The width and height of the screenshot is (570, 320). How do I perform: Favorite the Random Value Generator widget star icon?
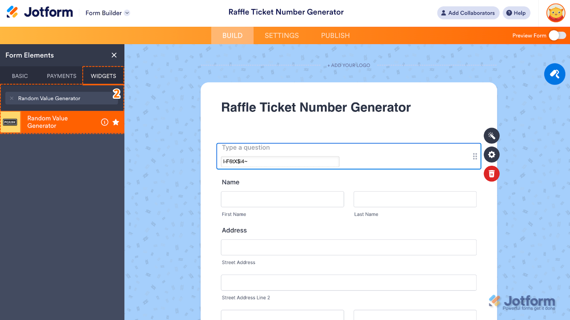[116, 122]
